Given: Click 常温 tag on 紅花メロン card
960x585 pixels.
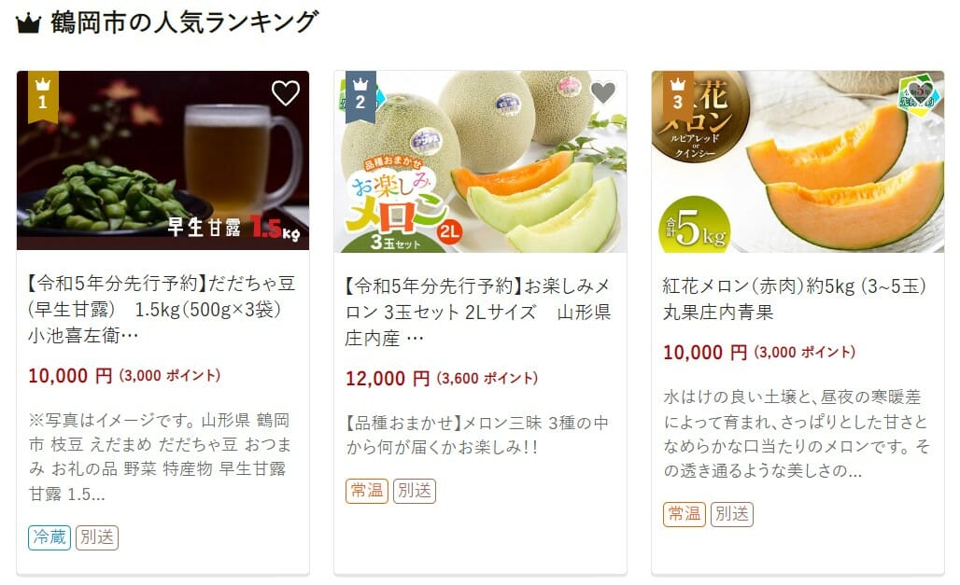Looking at the screenshot, I should pyautogui.click(x=685, y=514).
